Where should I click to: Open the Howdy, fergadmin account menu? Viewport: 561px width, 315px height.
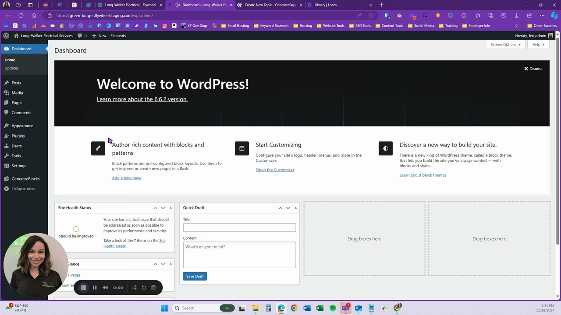tap(534, 35)
